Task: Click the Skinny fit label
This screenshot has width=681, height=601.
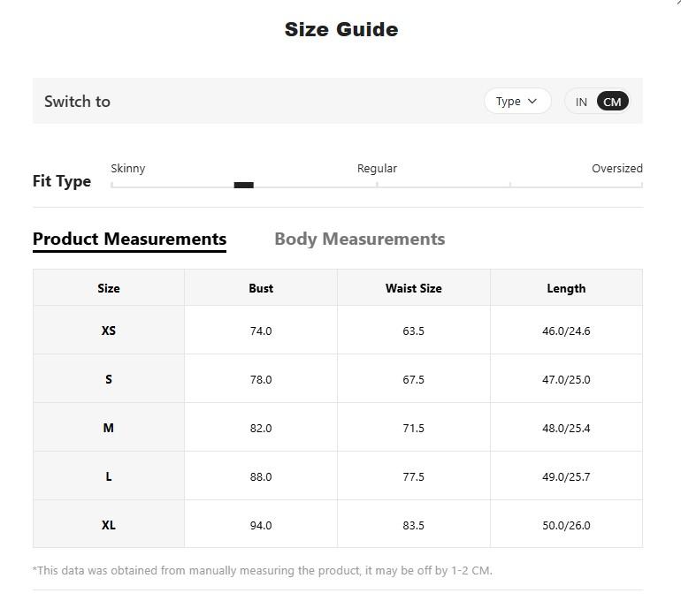Action: (128, 168)
